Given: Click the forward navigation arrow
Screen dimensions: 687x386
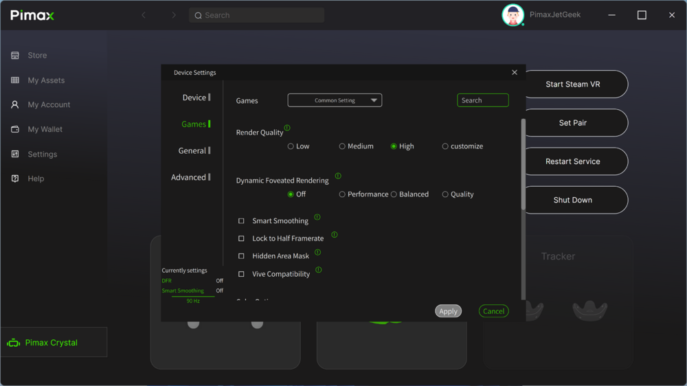Looking at the screenshot, I should click(x=174, y=15).
